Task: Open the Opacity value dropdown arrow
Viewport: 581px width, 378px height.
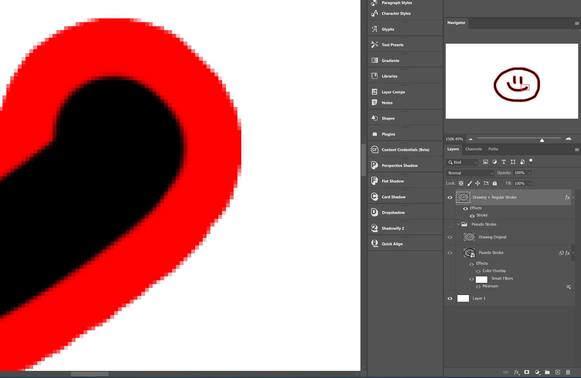Action: tap(530, 173)
